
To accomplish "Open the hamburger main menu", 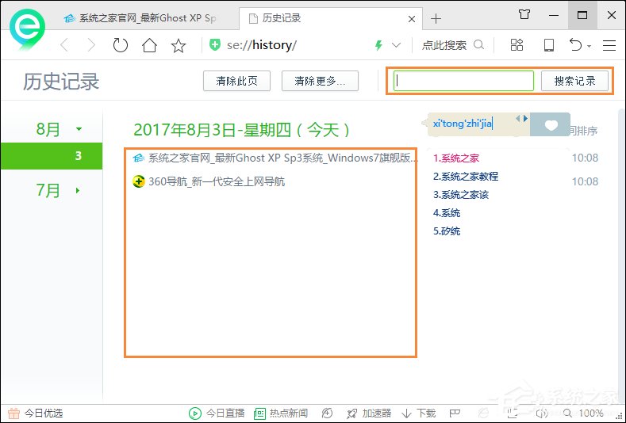I will [609, 45].
